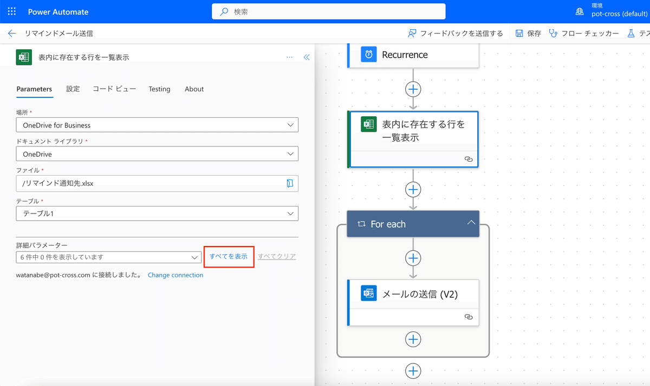This screenshot has width=650, height=386.
Task: Open the 詳細パラメーター dropdown
Action: pos(108,257)
